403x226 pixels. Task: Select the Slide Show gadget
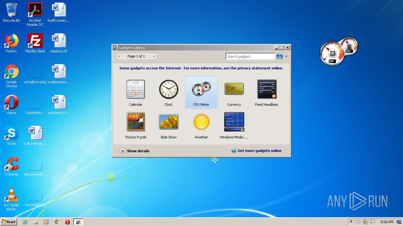point(168,125)
